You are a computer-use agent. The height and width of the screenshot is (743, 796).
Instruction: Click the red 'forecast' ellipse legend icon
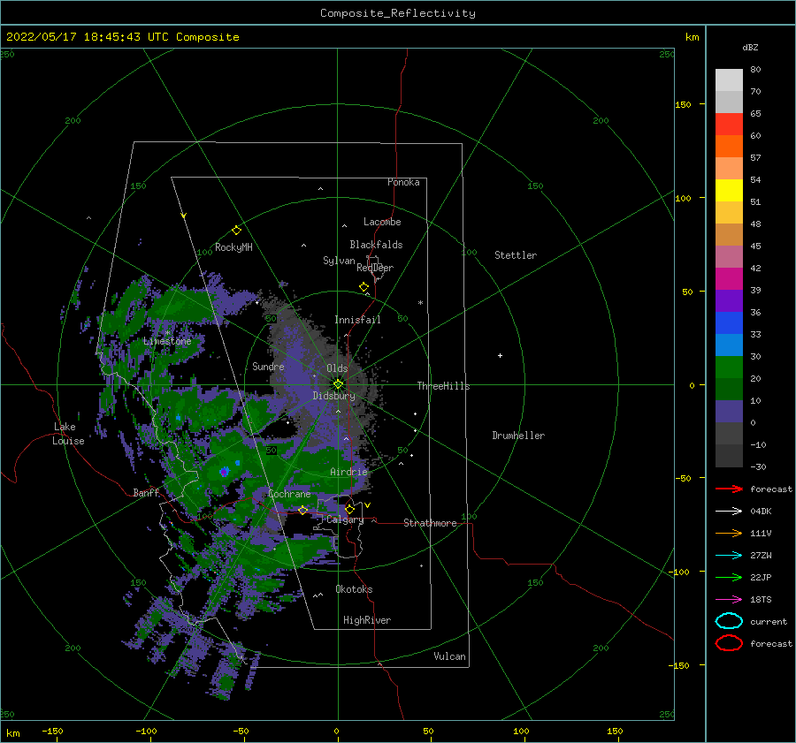pos(729,643)
